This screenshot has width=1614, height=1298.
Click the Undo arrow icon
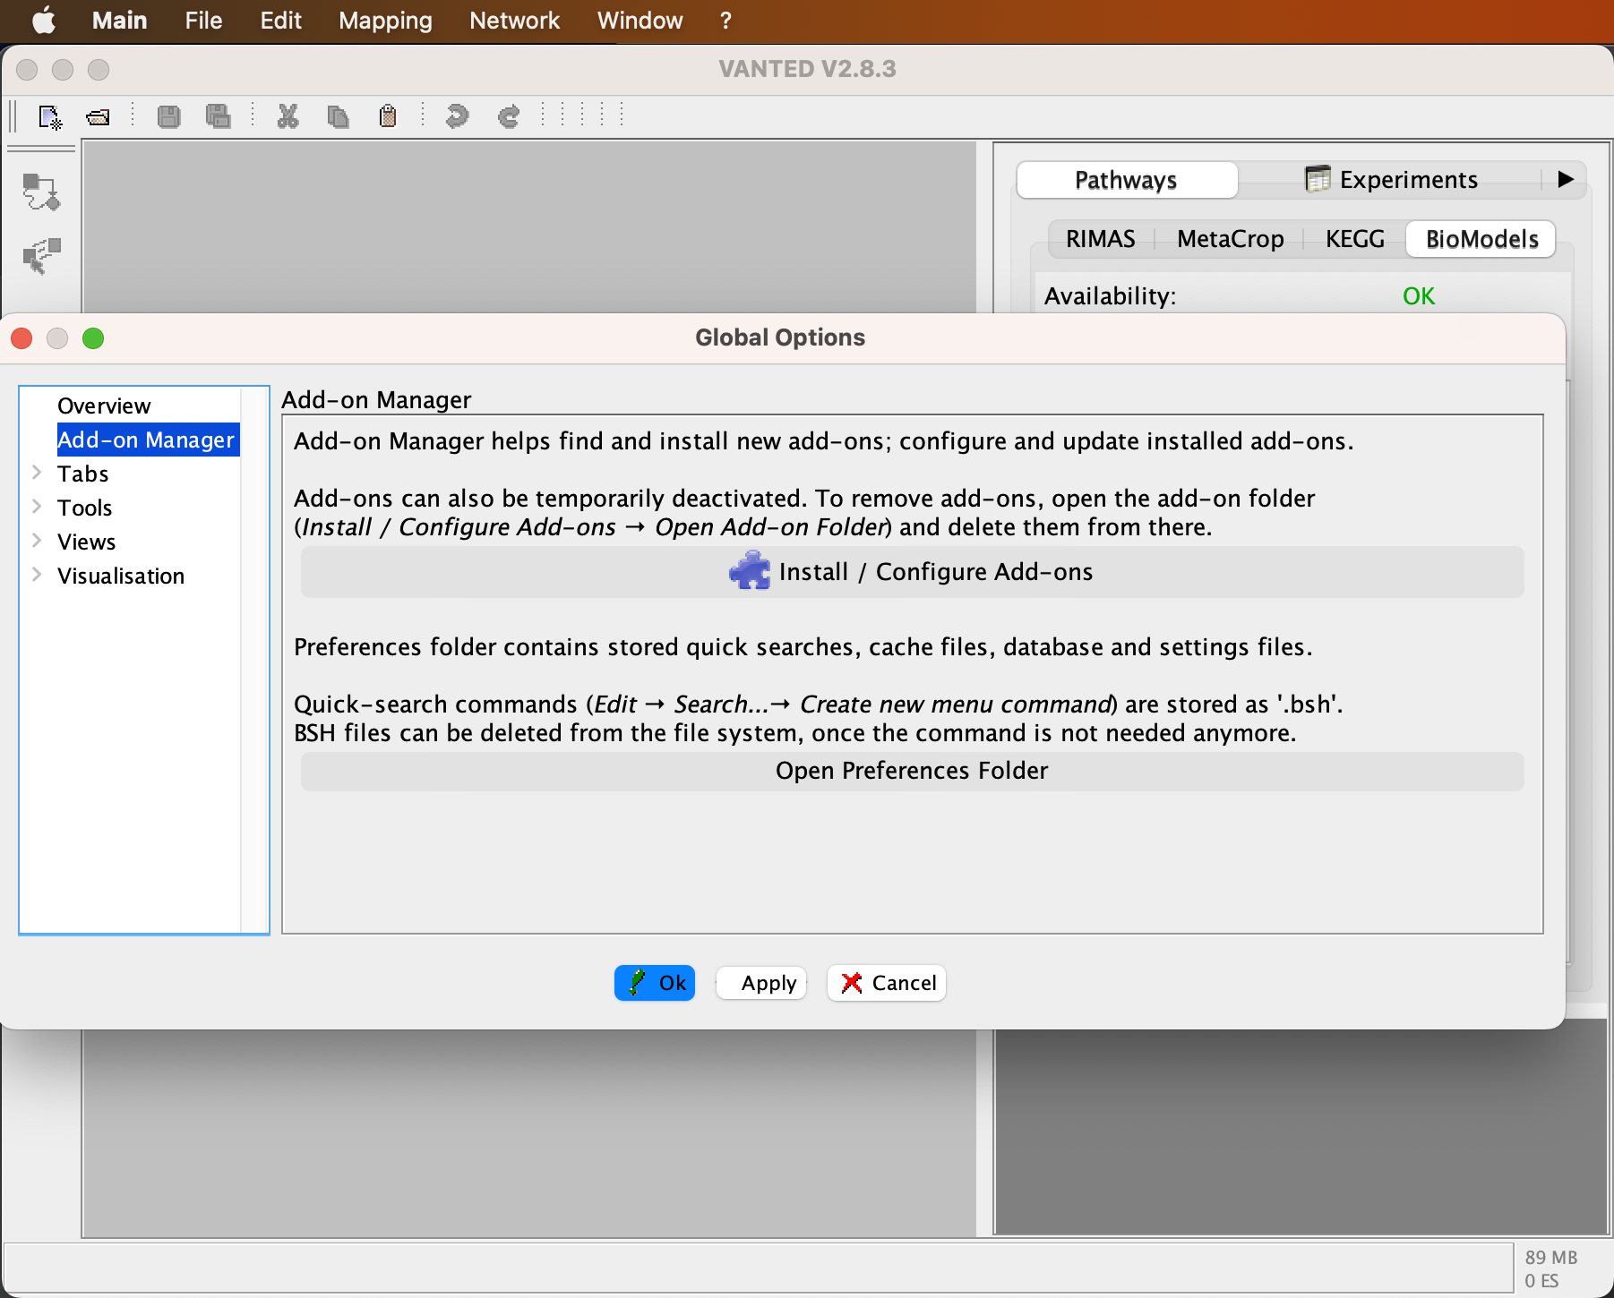[457, 117]
